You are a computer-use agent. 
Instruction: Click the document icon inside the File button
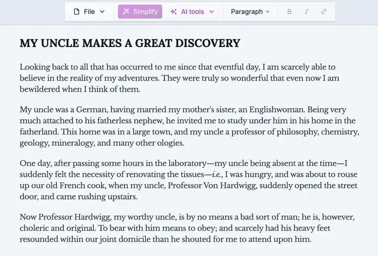point(77,11)
